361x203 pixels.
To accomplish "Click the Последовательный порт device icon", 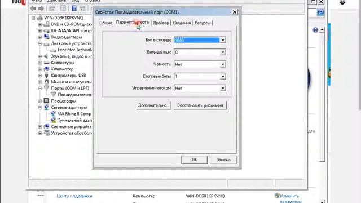I will tap(53, 94).
